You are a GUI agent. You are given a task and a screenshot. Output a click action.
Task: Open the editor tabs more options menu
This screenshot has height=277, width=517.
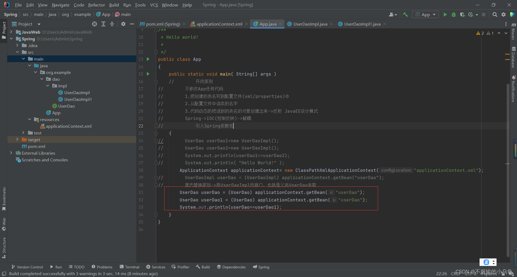506,24
